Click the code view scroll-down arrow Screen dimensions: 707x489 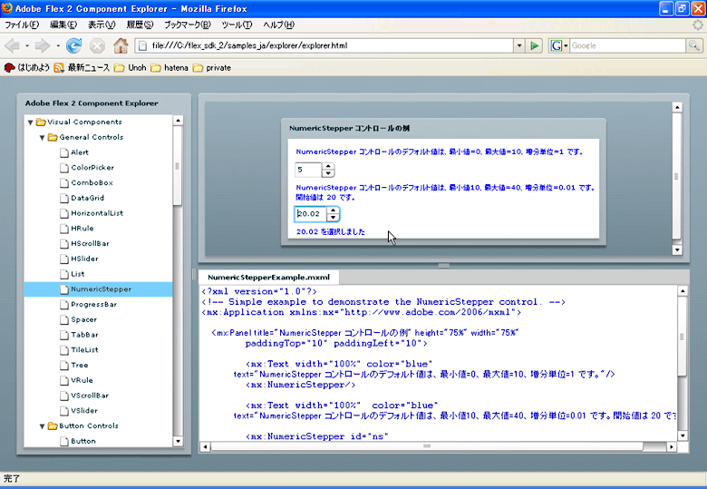[x=683, y=435]
